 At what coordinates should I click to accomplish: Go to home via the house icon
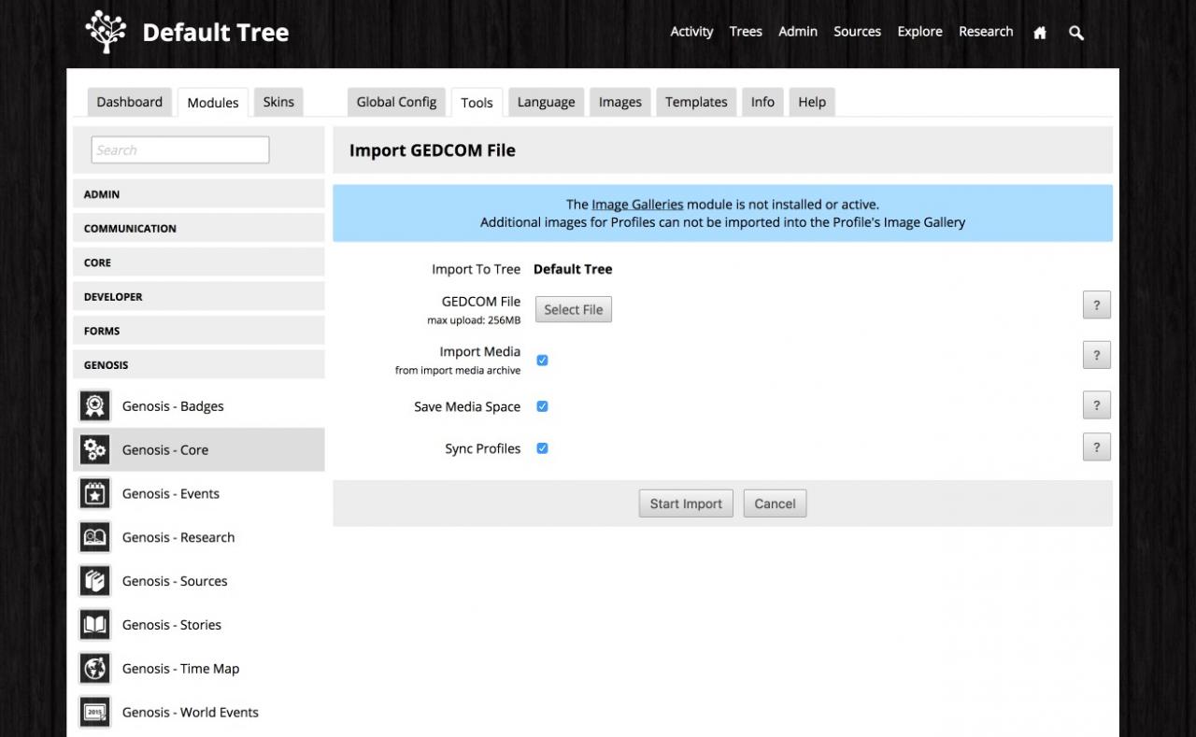(x=1040, y=33)
